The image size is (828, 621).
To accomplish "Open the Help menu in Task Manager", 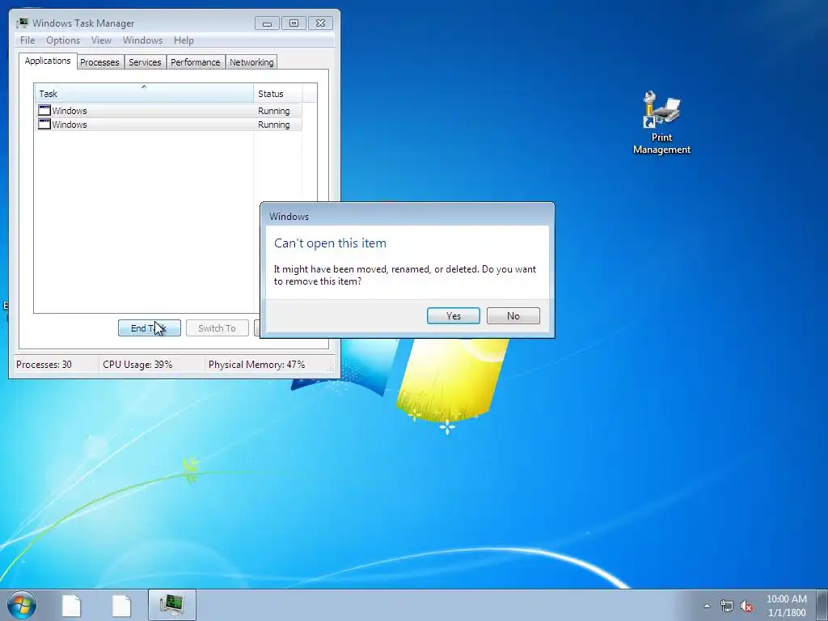I will pos(184,40).
